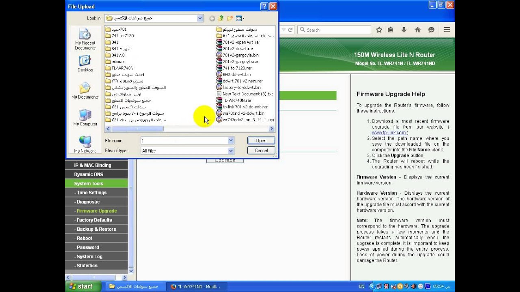Open My Documents from the places bar
Image resolution: width=520 pixels, height=292 pixels.
click(85, 91)
